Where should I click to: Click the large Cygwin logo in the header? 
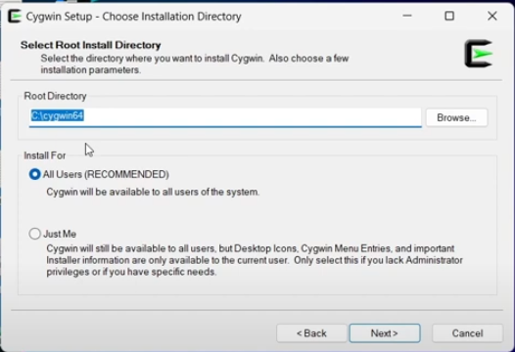tap(479, 54)
